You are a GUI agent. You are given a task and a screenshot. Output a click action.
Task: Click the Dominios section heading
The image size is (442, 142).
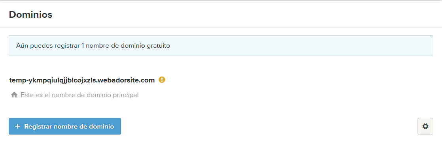tap(30, 15)
